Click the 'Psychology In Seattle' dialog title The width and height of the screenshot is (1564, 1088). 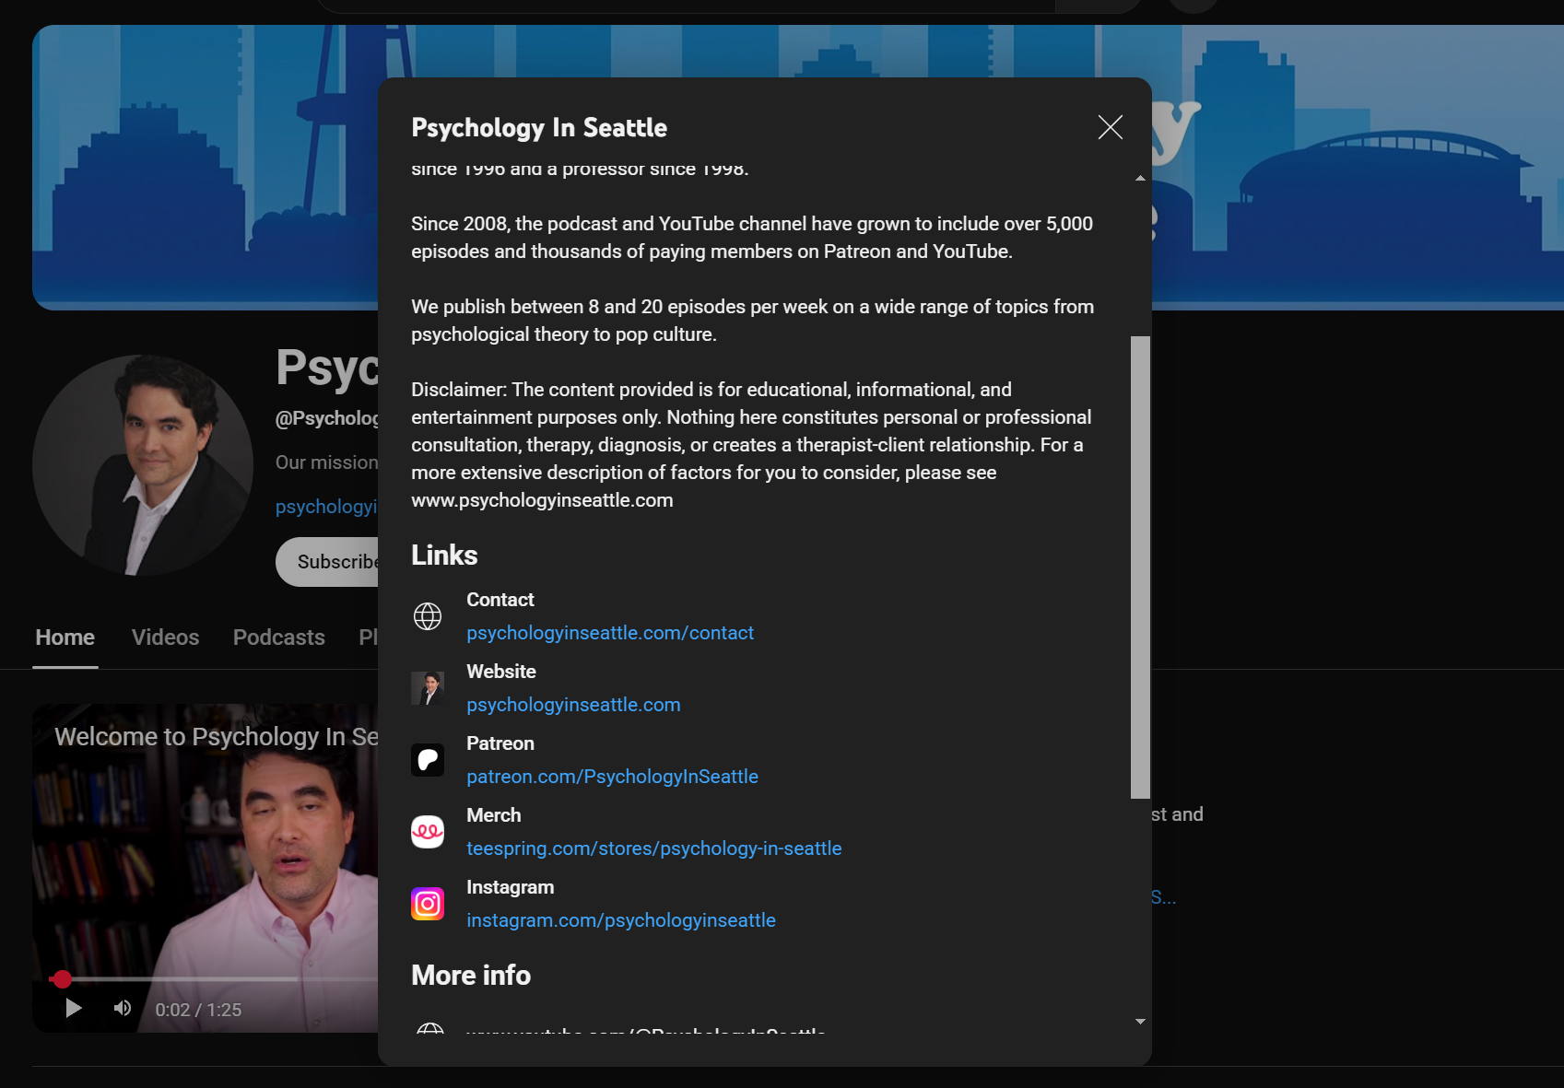coord(539,128)
